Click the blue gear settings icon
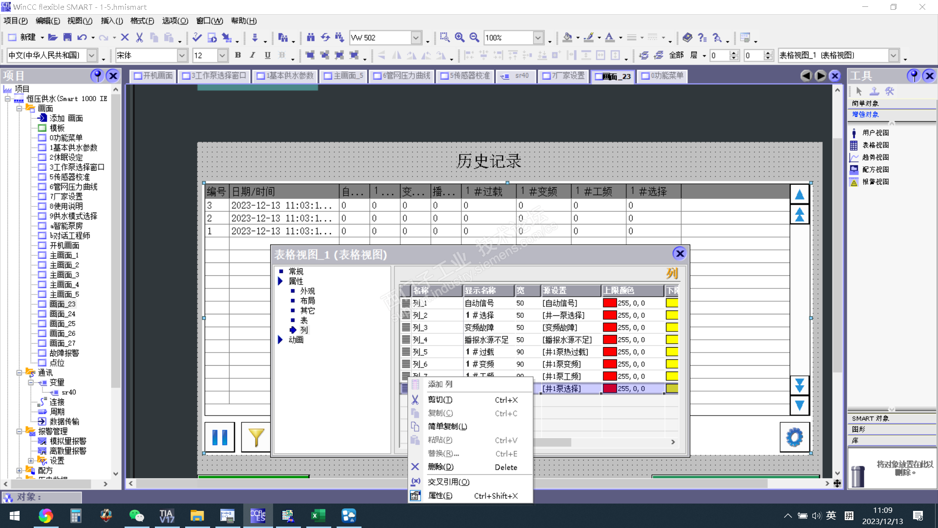Screen dimensions: 938x528 (794, 437)
